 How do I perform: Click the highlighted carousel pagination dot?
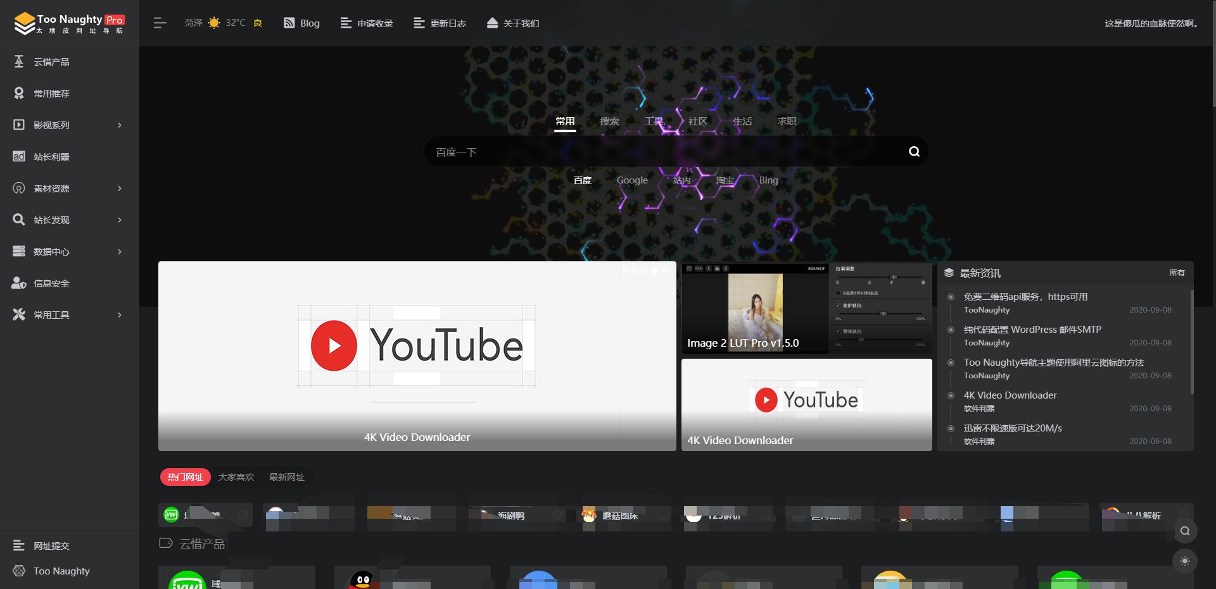pos(655,271)
